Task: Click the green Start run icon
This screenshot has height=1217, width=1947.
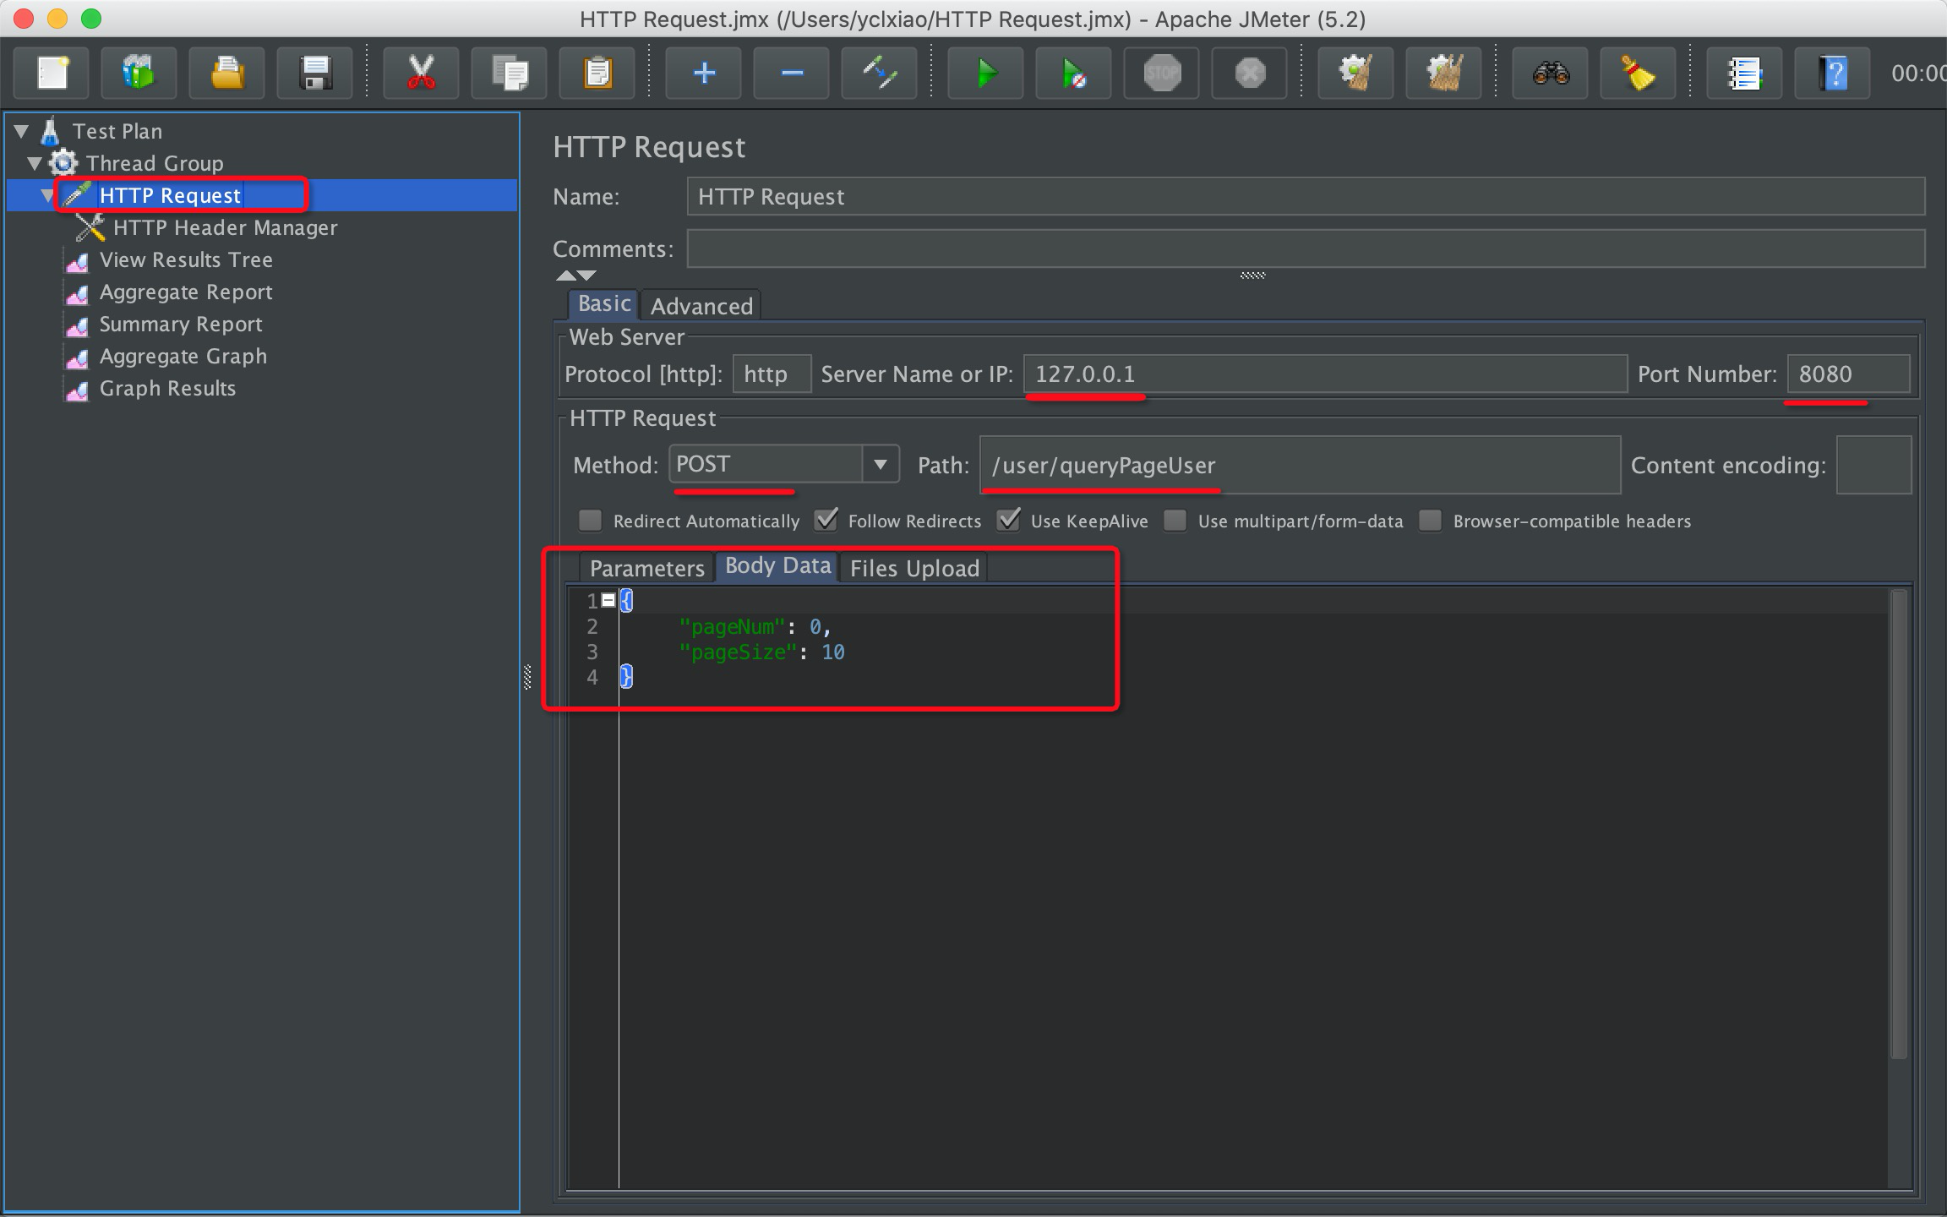Action: (985, 74)
